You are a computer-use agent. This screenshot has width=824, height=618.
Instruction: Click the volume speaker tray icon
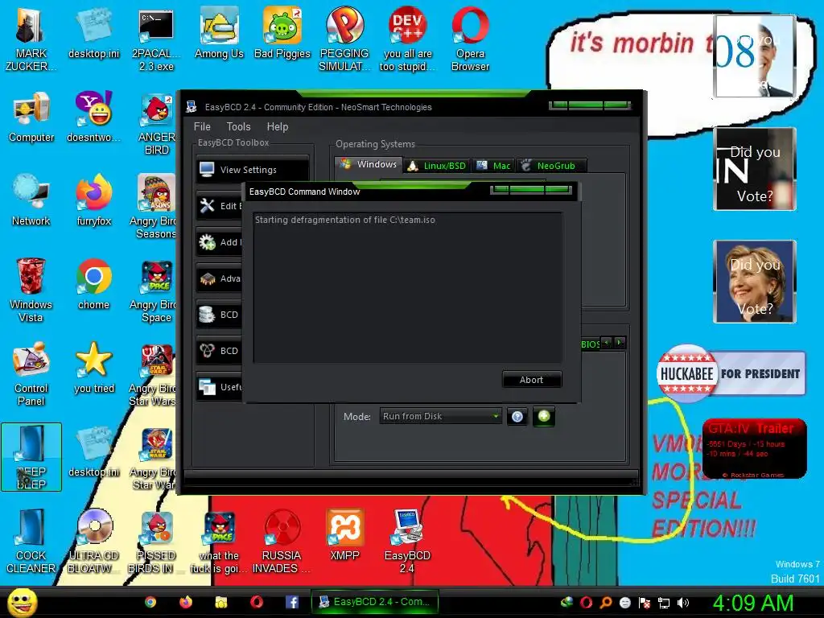coord(682,603)
